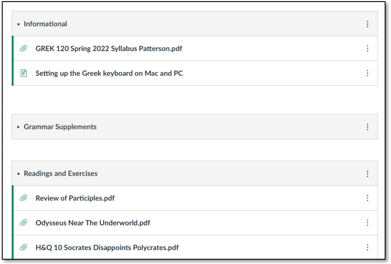Click paperclip icon beside Review of Participles
This screenshot has width=391, height=264.
click(x=23, y=198)
